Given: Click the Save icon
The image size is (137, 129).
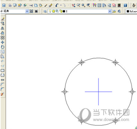Looking at the screenshot, I should click(4, 5).
